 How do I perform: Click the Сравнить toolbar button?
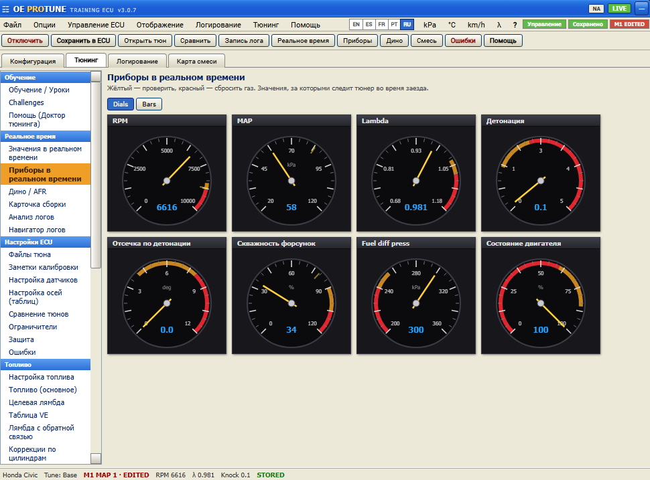coord(195,41)
